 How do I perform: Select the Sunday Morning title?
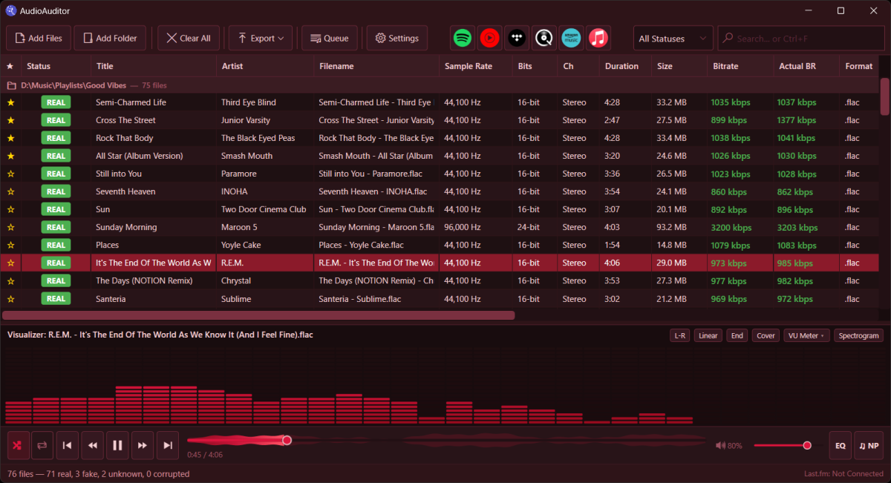(x=126, y=227)
